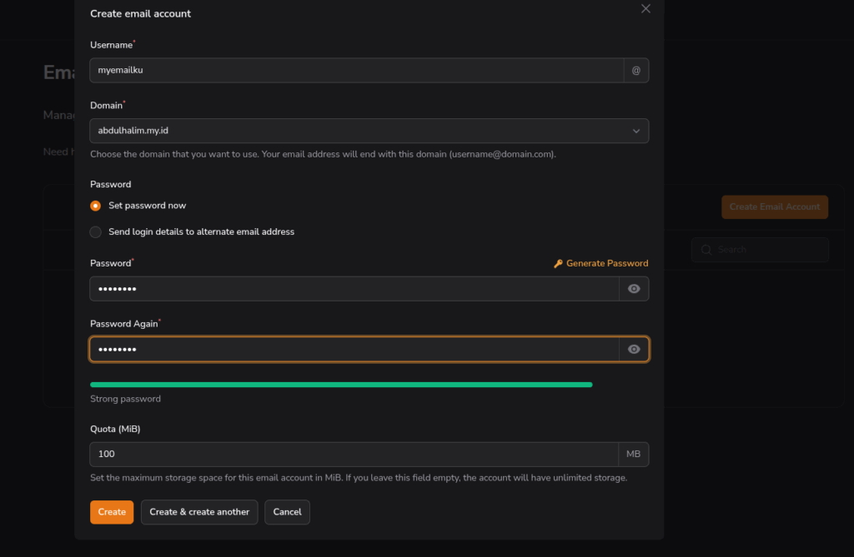
Task: Select the Set password now option
Action: click(x=96, y=206)
